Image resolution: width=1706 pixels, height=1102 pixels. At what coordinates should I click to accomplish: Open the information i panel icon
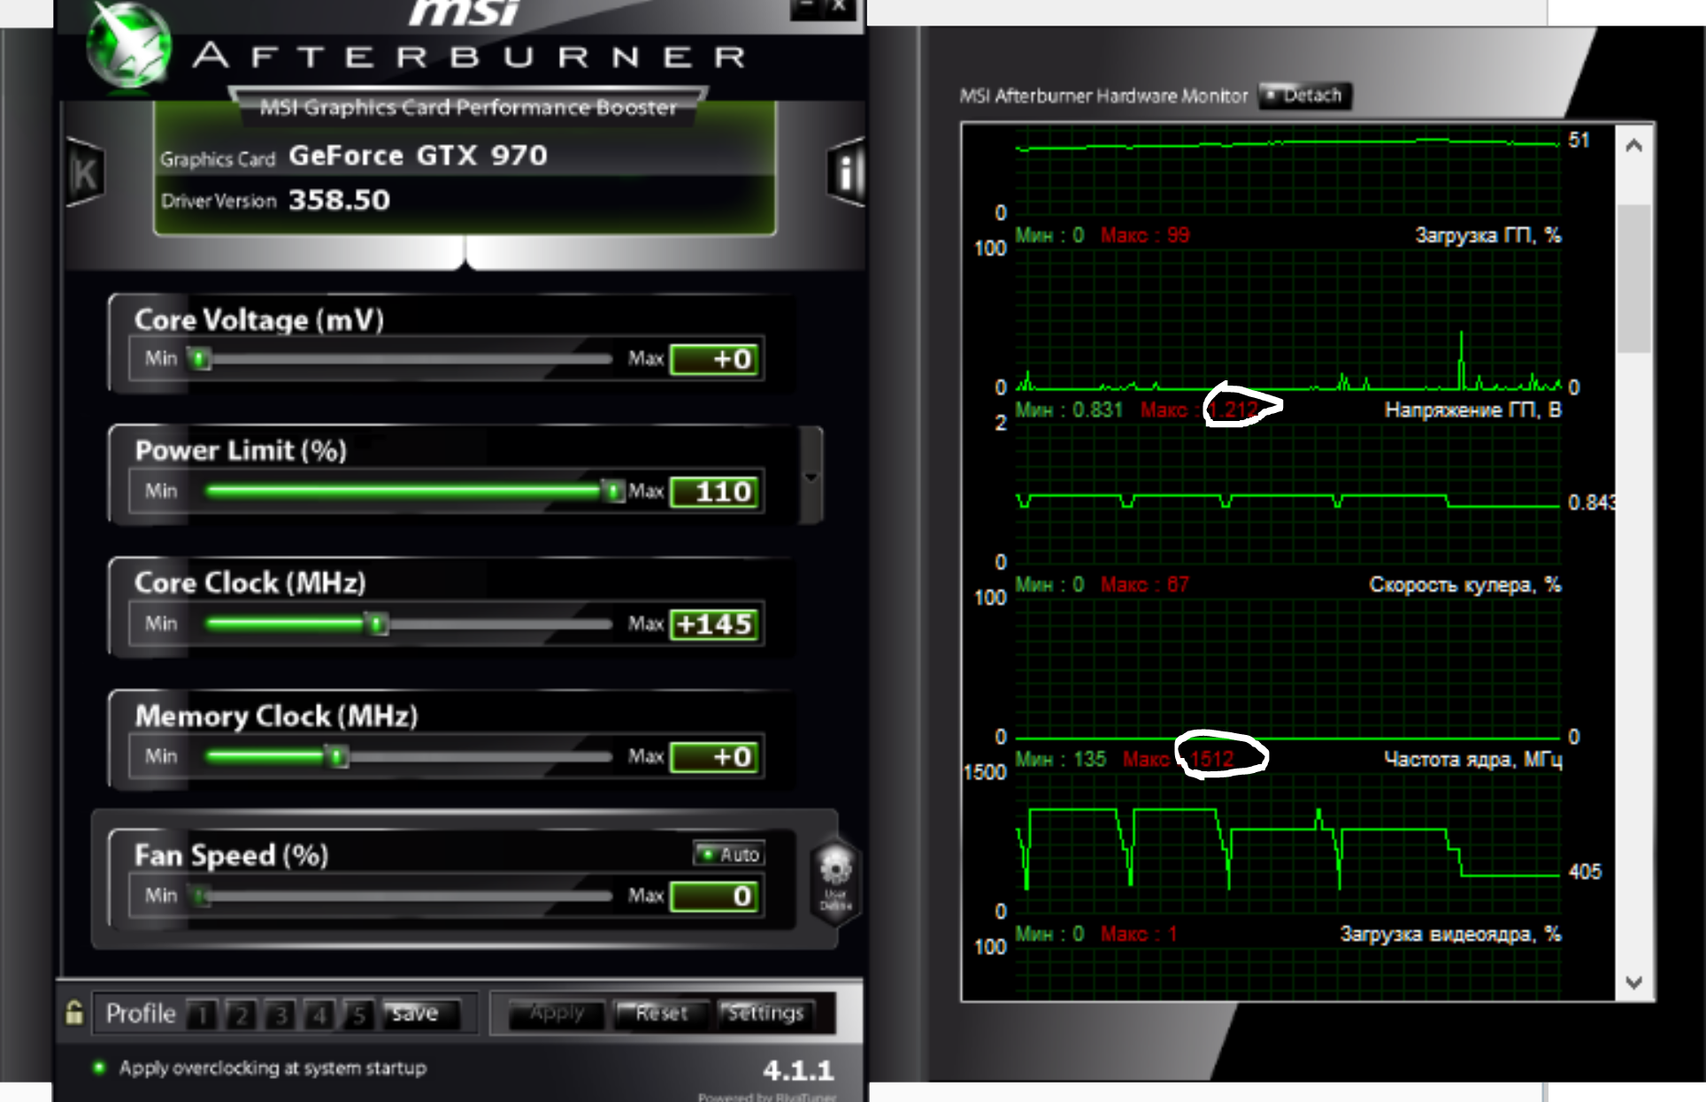pyautogui.click(x=845, y=172)
